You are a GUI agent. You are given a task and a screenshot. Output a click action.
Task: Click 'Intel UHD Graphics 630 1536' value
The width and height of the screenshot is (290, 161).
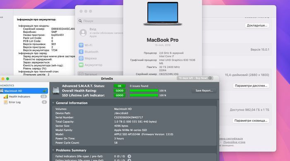tap(177, 60)
